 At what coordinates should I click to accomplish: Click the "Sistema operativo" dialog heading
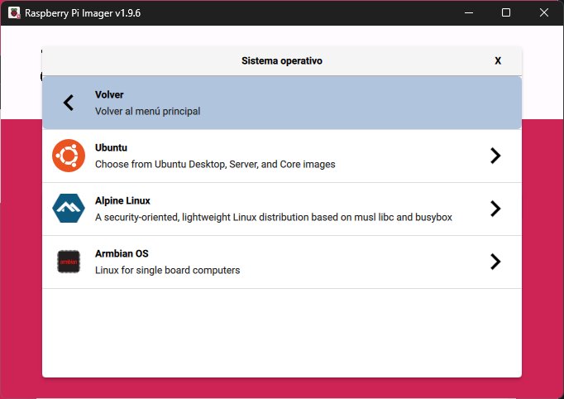281,60
